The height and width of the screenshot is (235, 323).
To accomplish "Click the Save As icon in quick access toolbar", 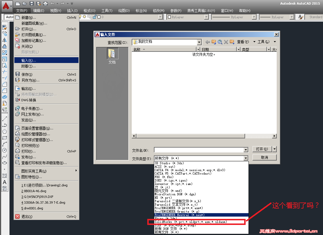I will (38, 3).
